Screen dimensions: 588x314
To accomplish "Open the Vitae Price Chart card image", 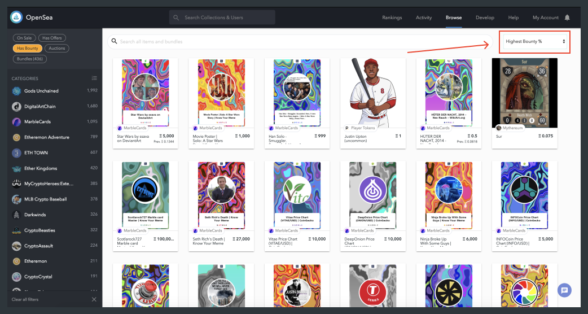I will 297,195.
